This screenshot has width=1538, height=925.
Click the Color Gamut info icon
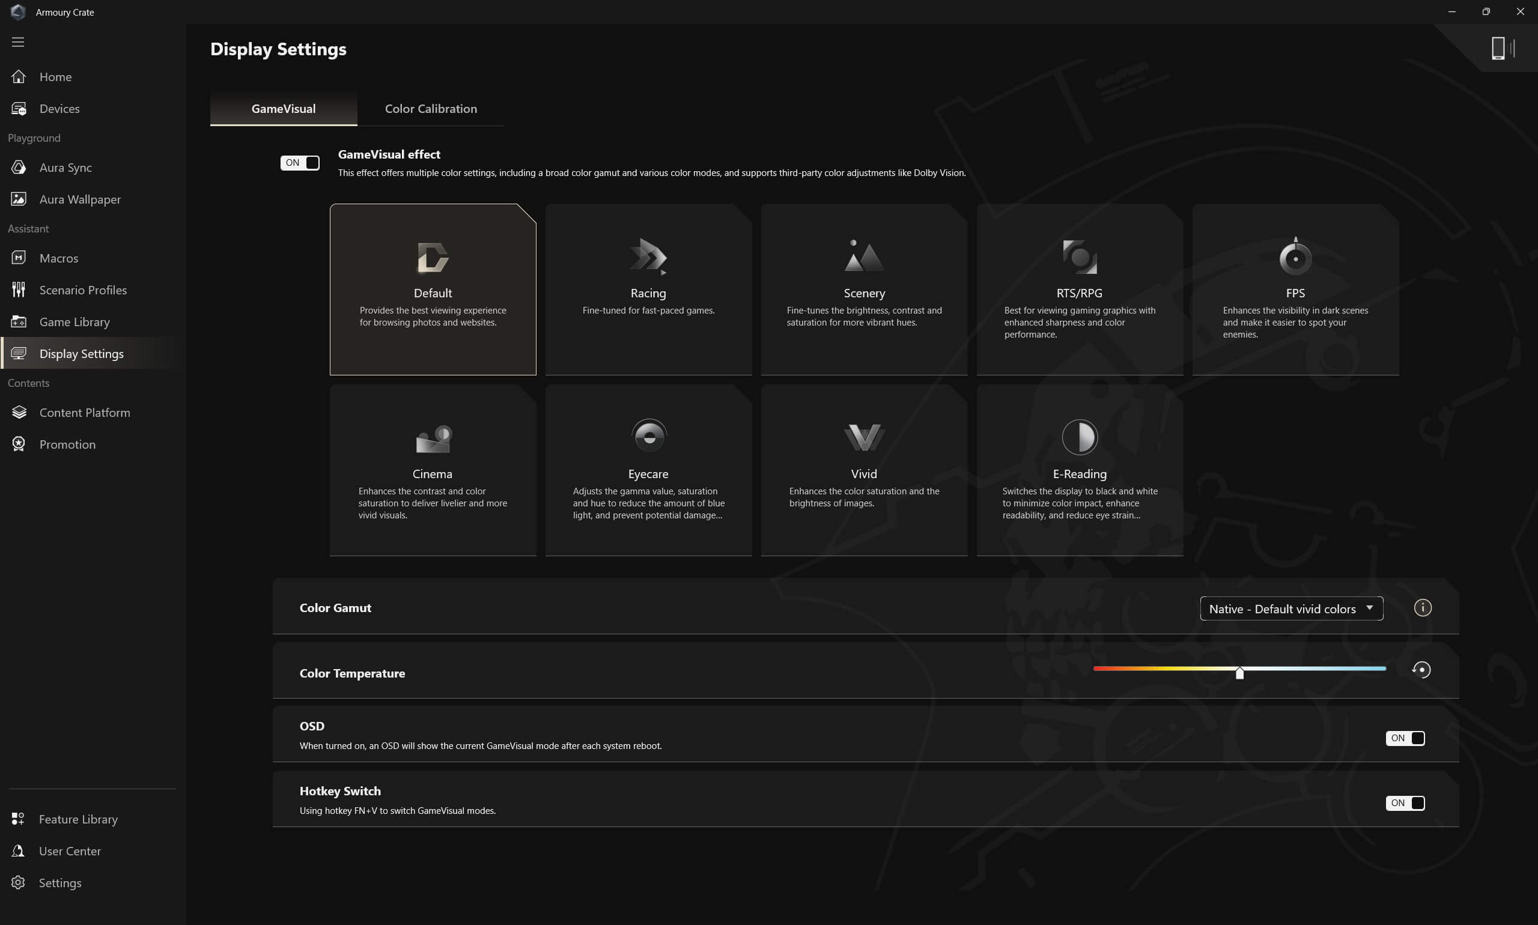click(x=1422, y=608)
